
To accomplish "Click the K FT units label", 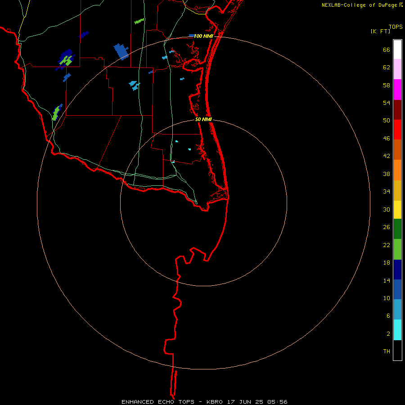I will [380, 31].
